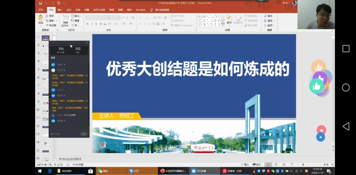This screenshot has width=356, height=175.
Task: Click the Bold formatting icon
Action: (x=87, y=24)
